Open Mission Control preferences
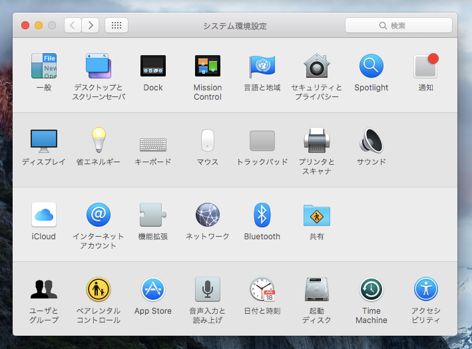 click(208, 66)
